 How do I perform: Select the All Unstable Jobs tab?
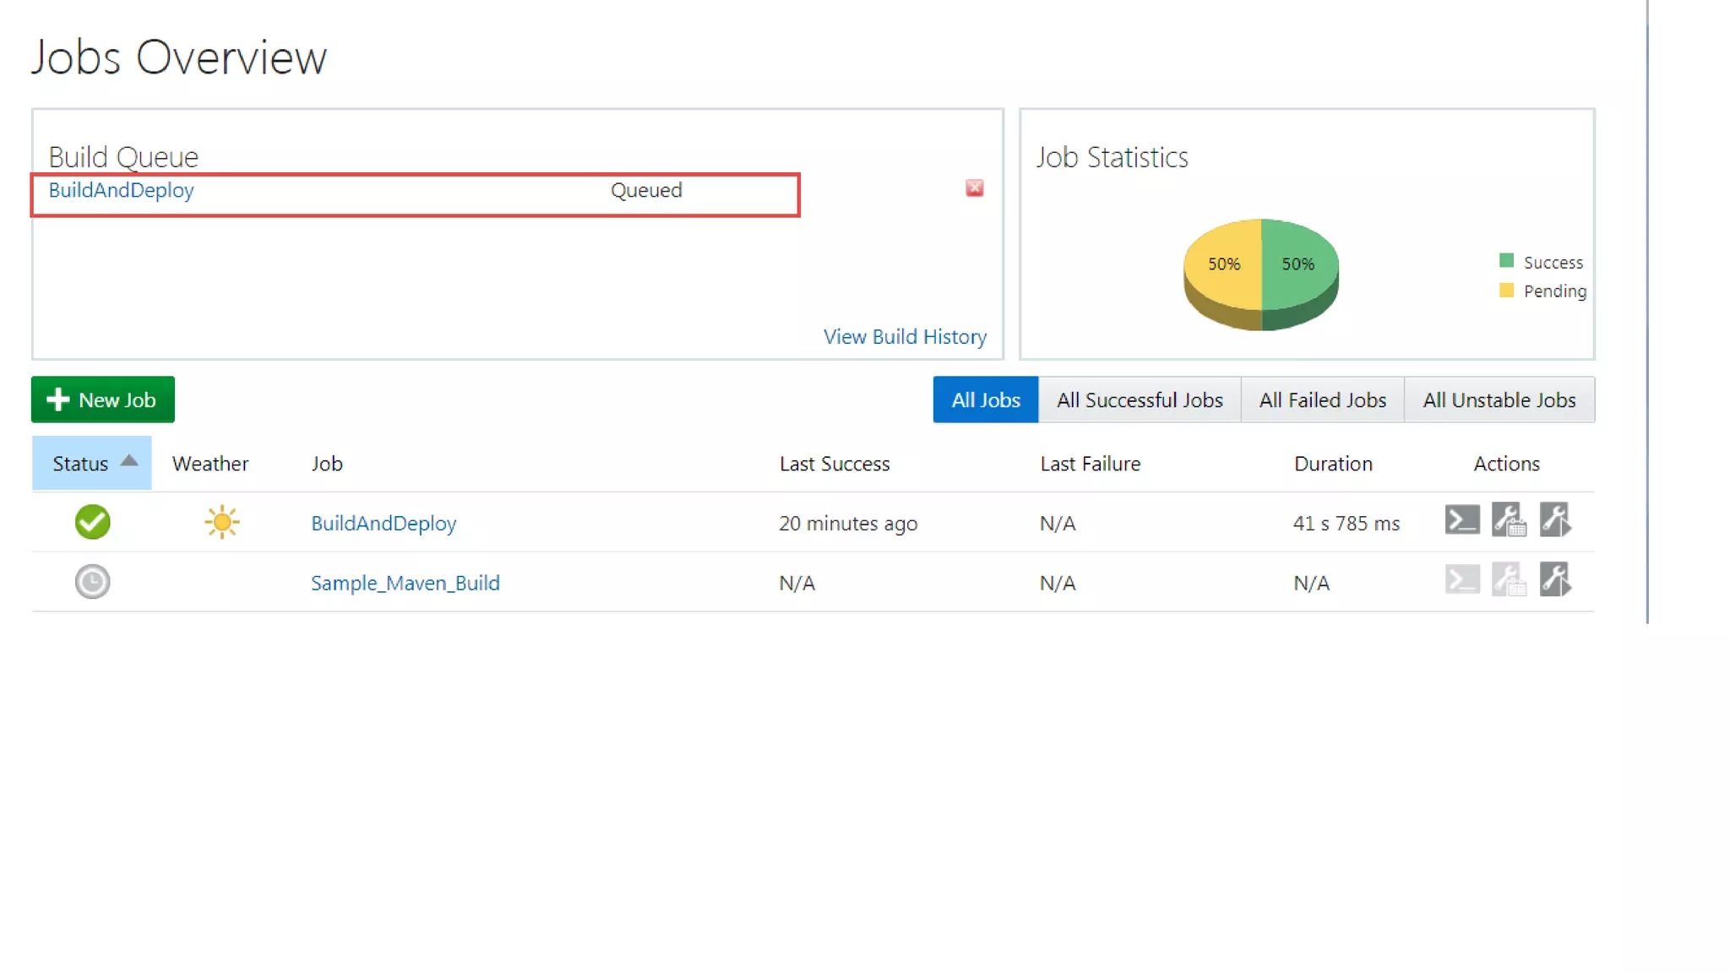(1499, 400)
